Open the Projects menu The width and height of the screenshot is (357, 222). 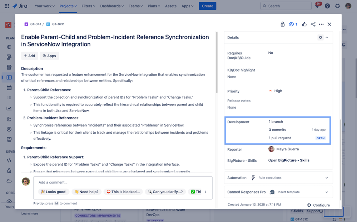click(x=68, y=6)
